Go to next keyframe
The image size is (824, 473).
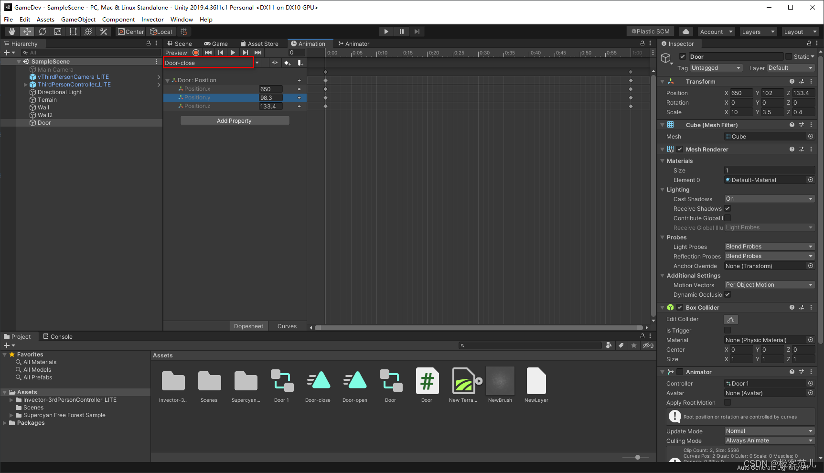coord(246,53)
